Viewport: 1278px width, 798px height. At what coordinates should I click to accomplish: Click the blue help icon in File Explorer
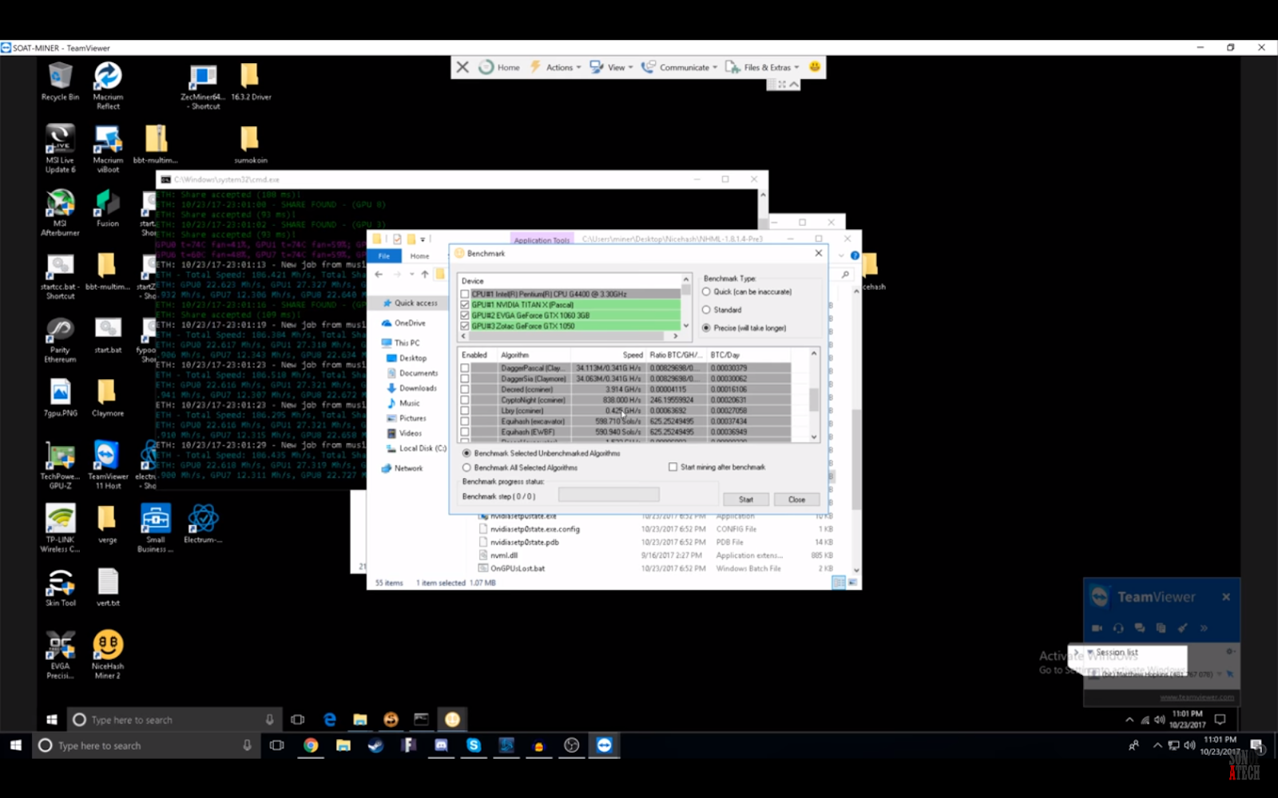pos(855,255)
